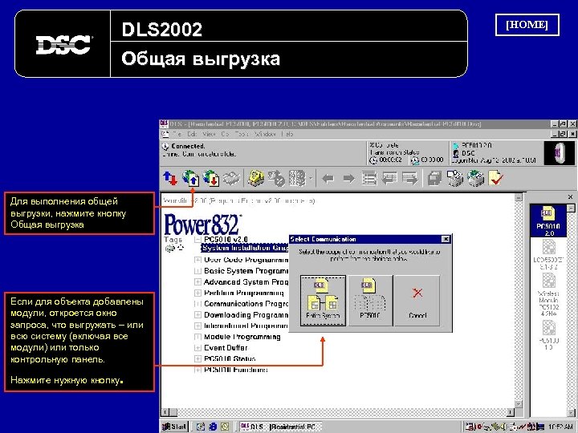Click the Entire System button in dialog
The image size is (578, 433).
[x=323, y=301]
